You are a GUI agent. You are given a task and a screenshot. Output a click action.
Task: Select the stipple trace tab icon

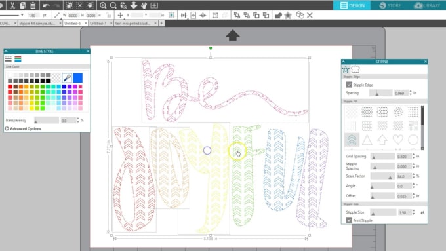click(x=355, y=69)
